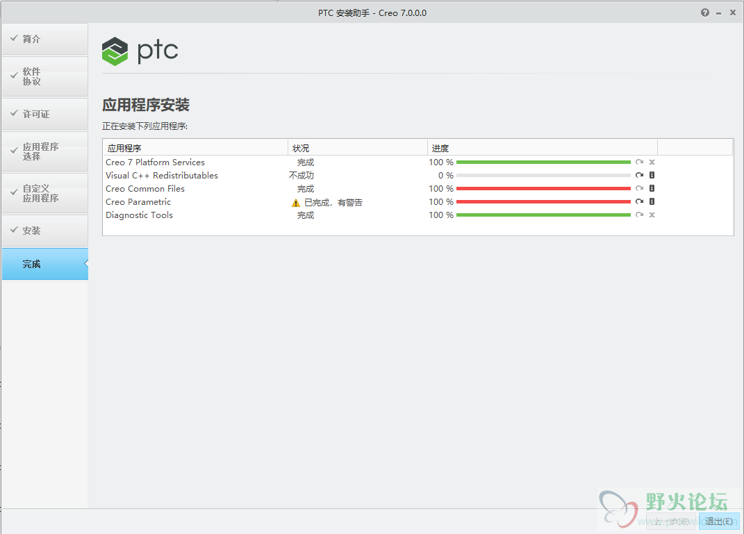Open the help question mark icon
This screenshot has height=534, width=744.
(704, 12)
